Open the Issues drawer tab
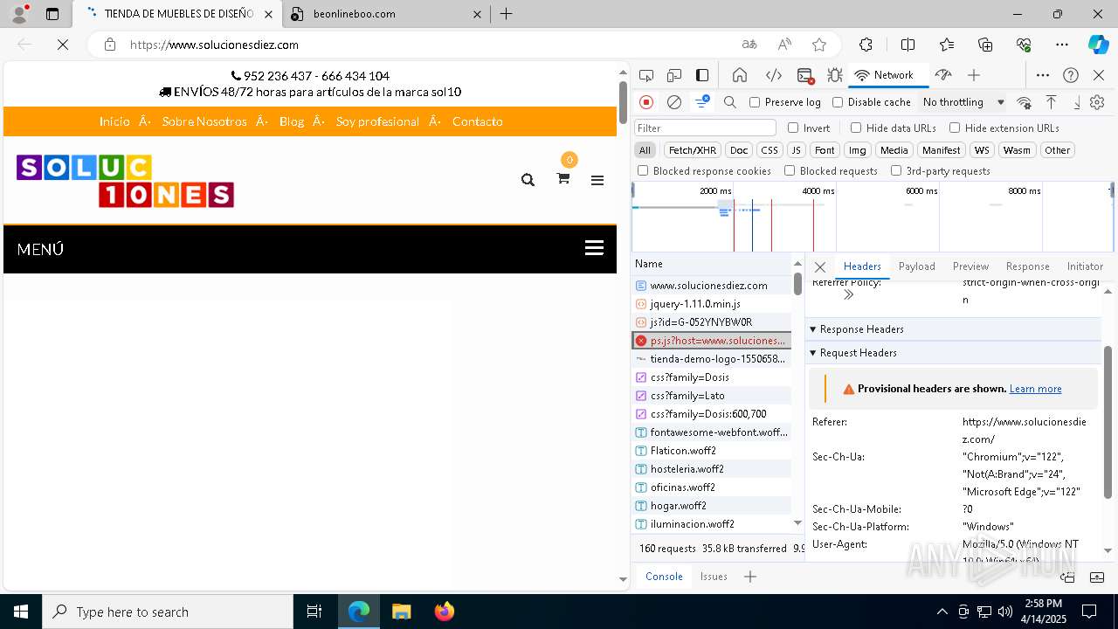 (x=714, y=577)
